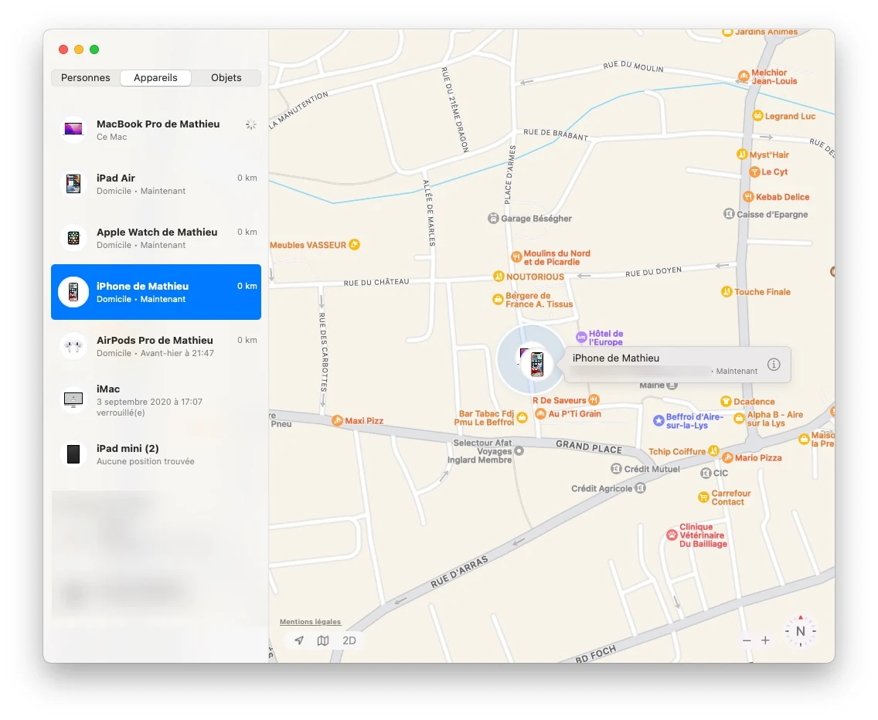Click the iPad mini (2) device icon
Image resolution: width=878 pixels, height=720 pixels.
click(x=73, y=454)
